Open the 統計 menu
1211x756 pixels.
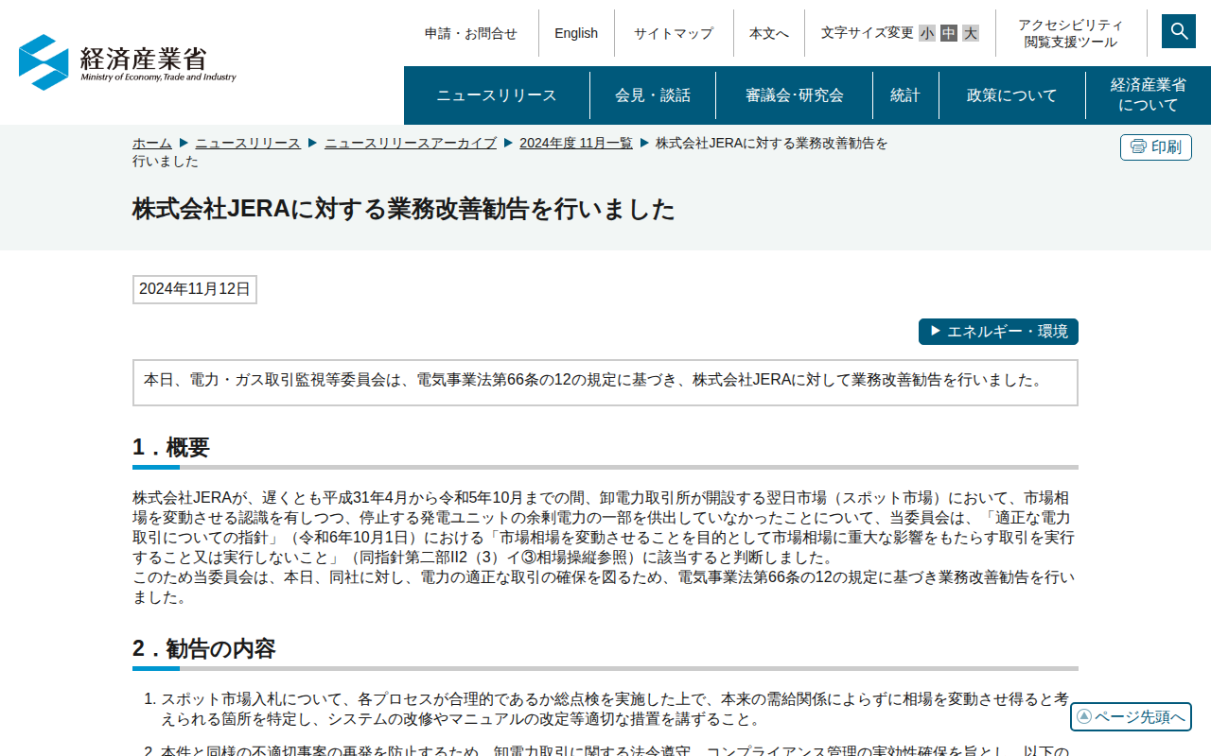(905, 95)
